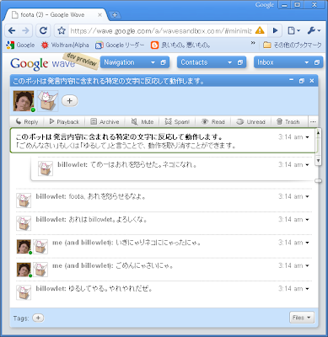The image size is (328, 337).
Task: Maximize the wave panel
Action: point(302,81)
